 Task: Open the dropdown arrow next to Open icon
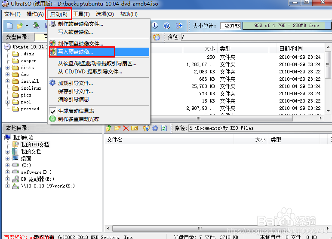(x=27, y=26)
